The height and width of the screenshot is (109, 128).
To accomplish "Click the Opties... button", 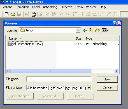I will [80, 96].
